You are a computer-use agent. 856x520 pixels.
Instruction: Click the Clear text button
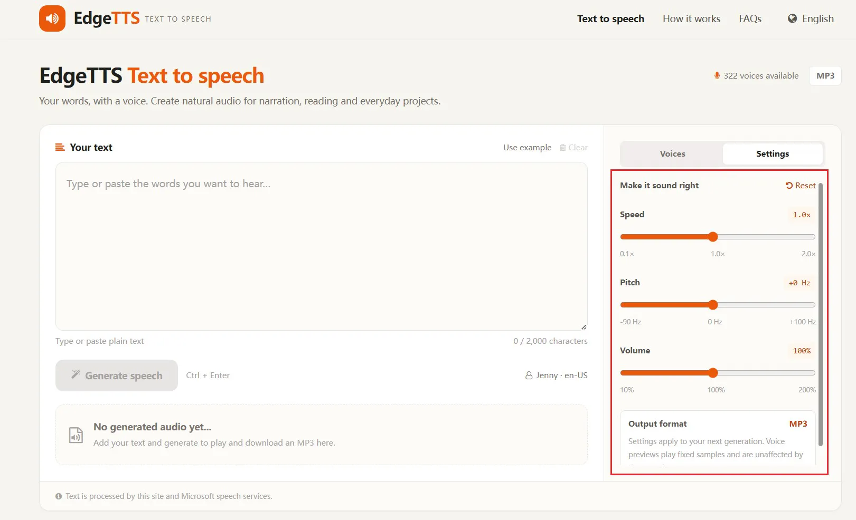573,147
